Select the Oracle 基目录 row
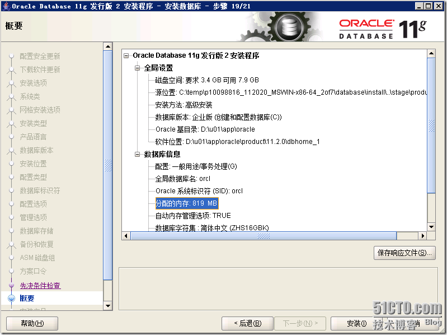The width and height of the screenshot is (447, 335). pyautogui.click(x=205, y=129)
